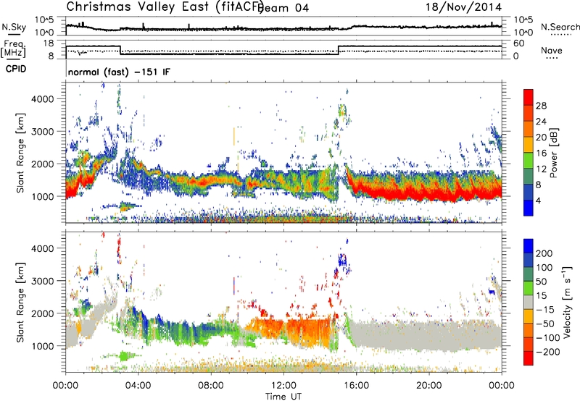The height and width of the screenshot is (401, 580).
Task: Select the light green 15–50 velocity segment
Action: click(529, 288)
